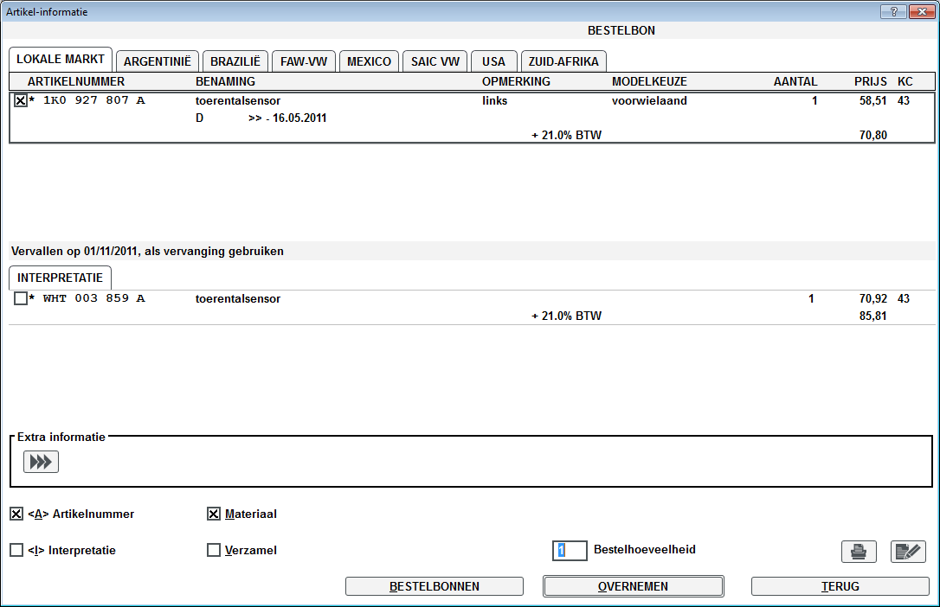Viewport: 940px width, 607px height.
Task: Open the USA tab
Action: [x=493, y=61]
